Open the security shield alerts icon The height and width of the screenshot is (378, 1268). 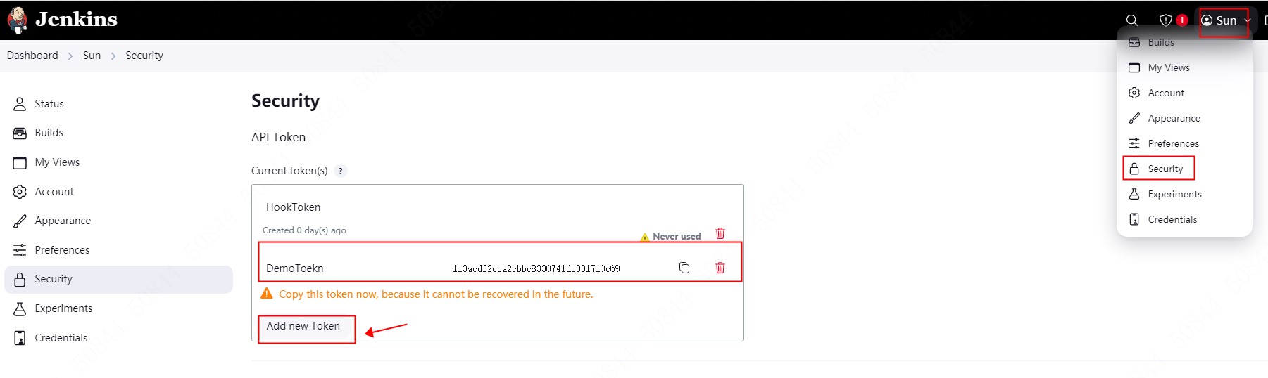point(1166,20)
